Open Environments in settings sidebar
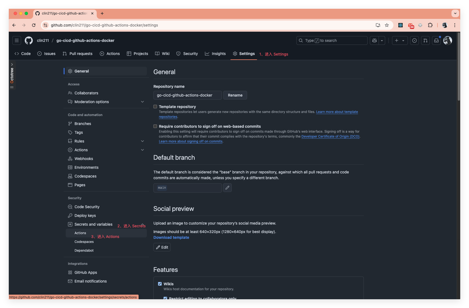 (x=106, y=167)
